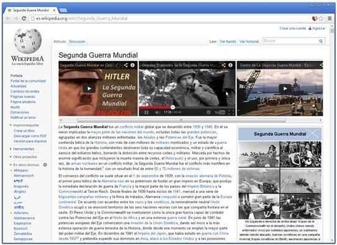The image size is (337, 245).
Task: Enter fullscreen on the playing video
Action: point(231,112)
